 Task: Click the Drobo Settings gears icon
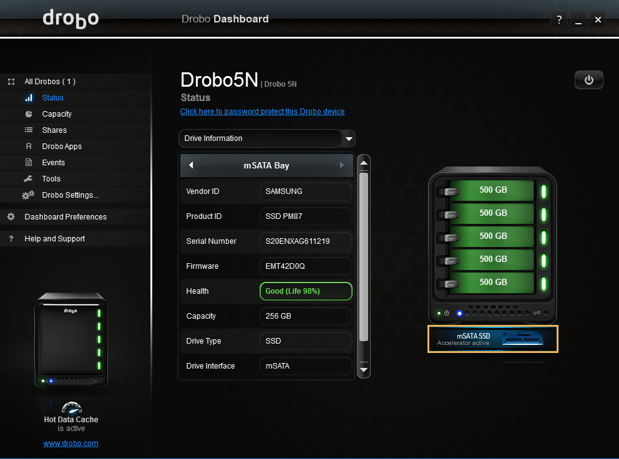coord(28,195)
